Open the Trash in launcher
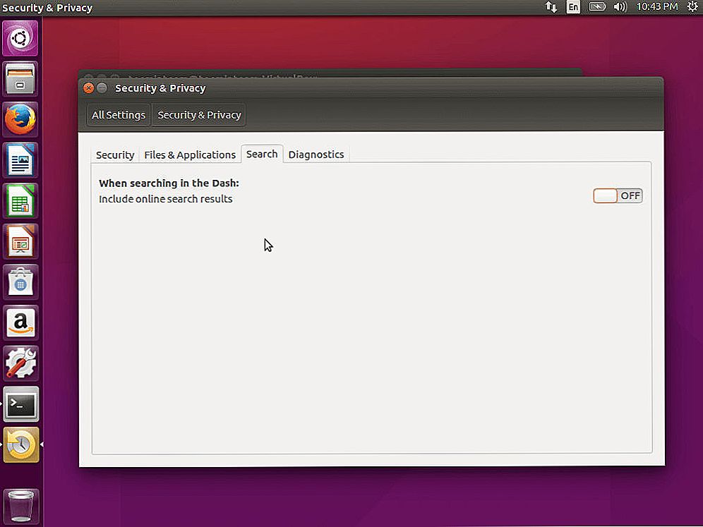Viewport: 703px width, 527px height. click(21, 507)
